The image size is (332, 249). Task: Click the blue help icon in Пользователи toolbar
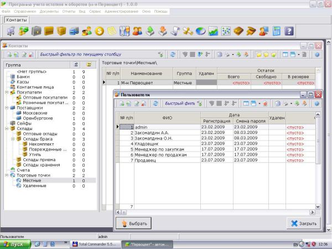[317, 103]
